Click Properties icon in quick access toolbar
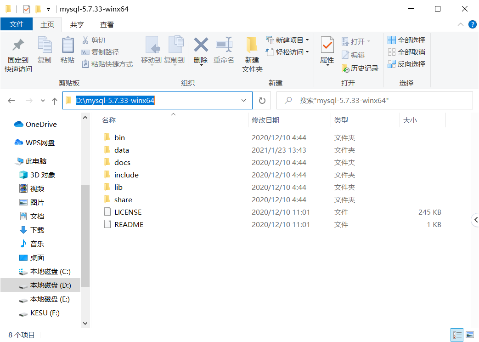Image resolution: width=479 pixels, height=342 pixels. coord(27,9)
